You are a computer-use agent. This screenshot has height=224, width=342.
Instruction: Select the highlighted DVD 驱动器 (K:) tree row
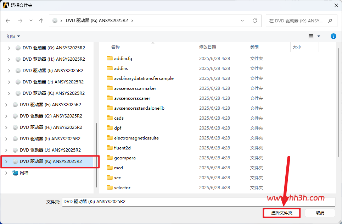click(47, 161)
